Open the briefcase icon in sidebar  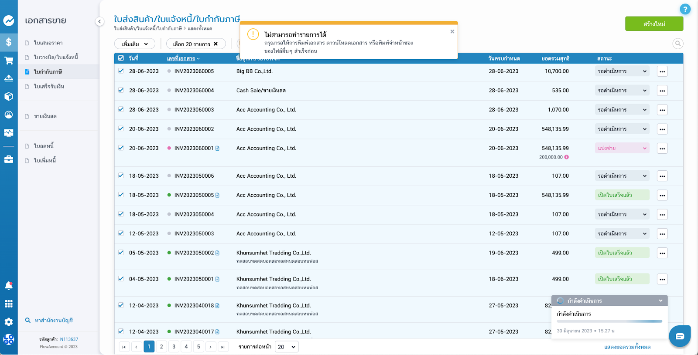pos(9,159)
